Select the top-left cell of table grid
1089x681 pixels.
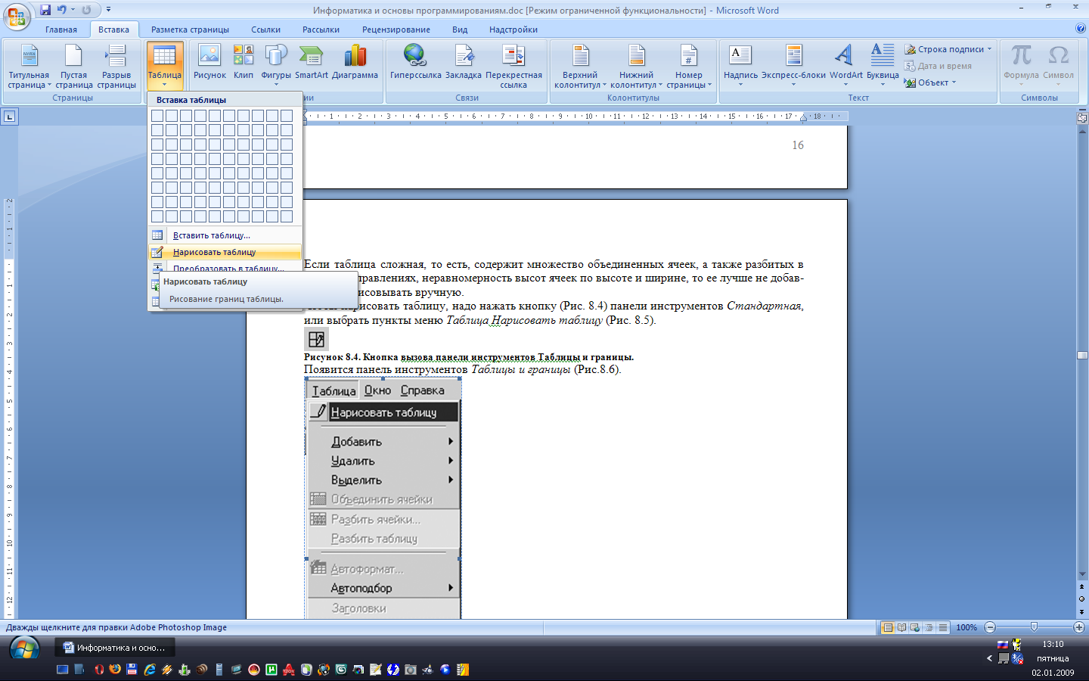(157, 116)
